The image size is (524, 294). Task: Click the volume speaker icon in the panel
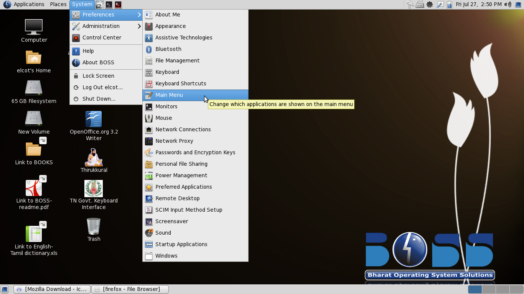tap(508, 5)
